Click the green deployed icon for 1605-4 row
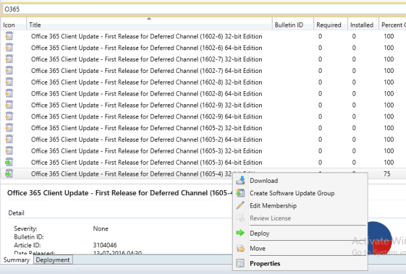The image size is (406, 274). point(9,174)
